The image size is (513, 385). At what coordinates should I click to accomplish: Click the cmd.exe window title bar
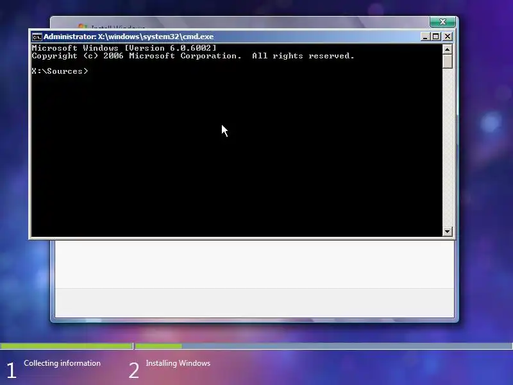(x=242, y=37)
